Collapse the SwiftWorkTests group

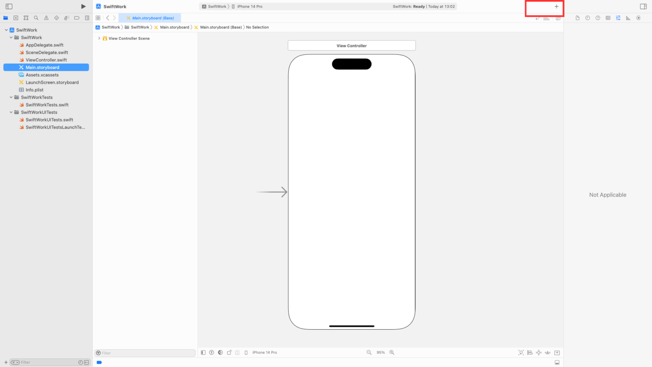pos(11,97)
